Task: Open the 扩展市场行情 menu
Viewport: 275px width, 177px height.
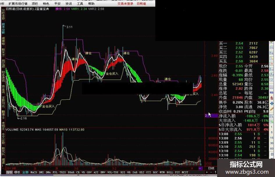Action: [x=18, y=3]
